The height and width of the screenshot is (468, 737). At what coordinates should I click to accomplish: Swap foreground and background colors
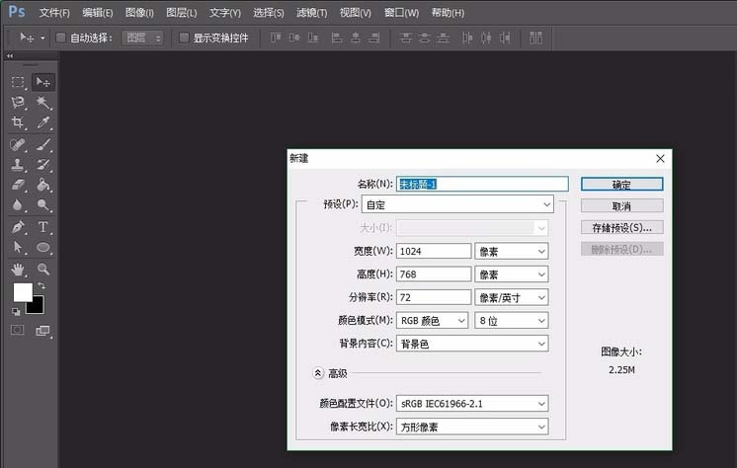(41, 285)
